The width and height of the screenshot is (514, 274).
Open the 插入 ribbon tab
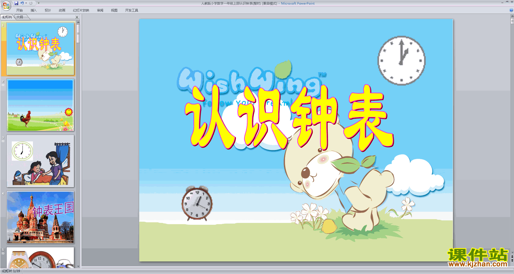coord(33,10)
